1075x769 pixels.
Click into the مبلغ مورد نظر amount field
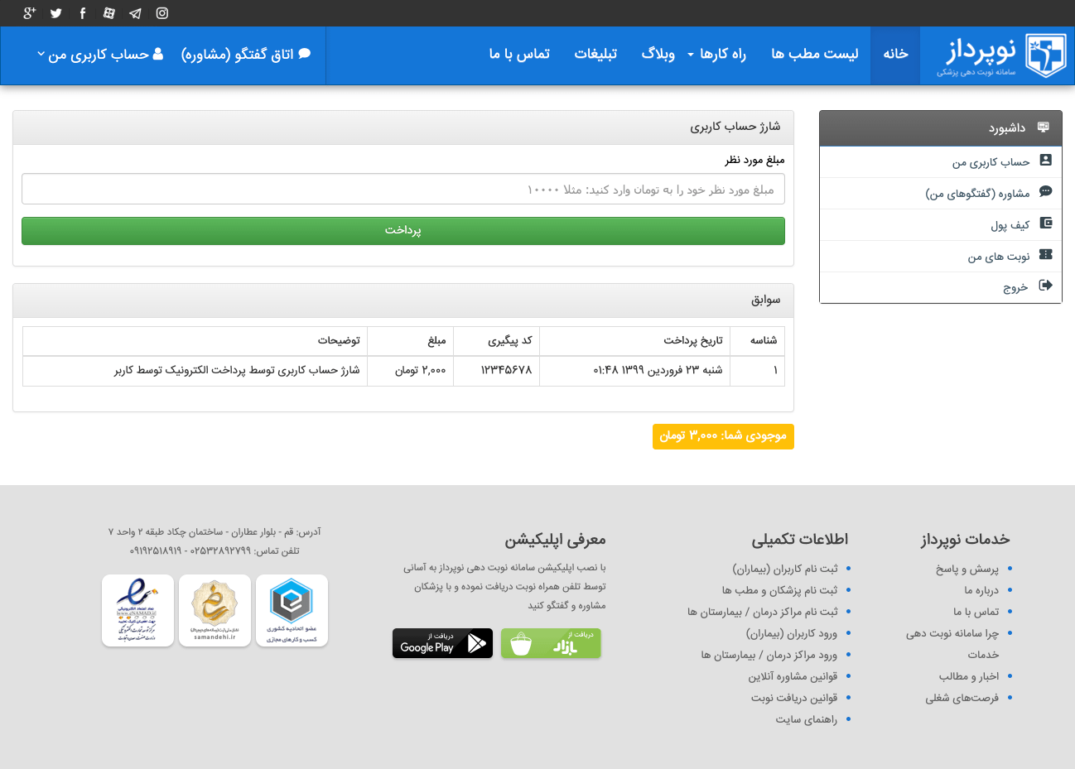[x=403, y=190]
